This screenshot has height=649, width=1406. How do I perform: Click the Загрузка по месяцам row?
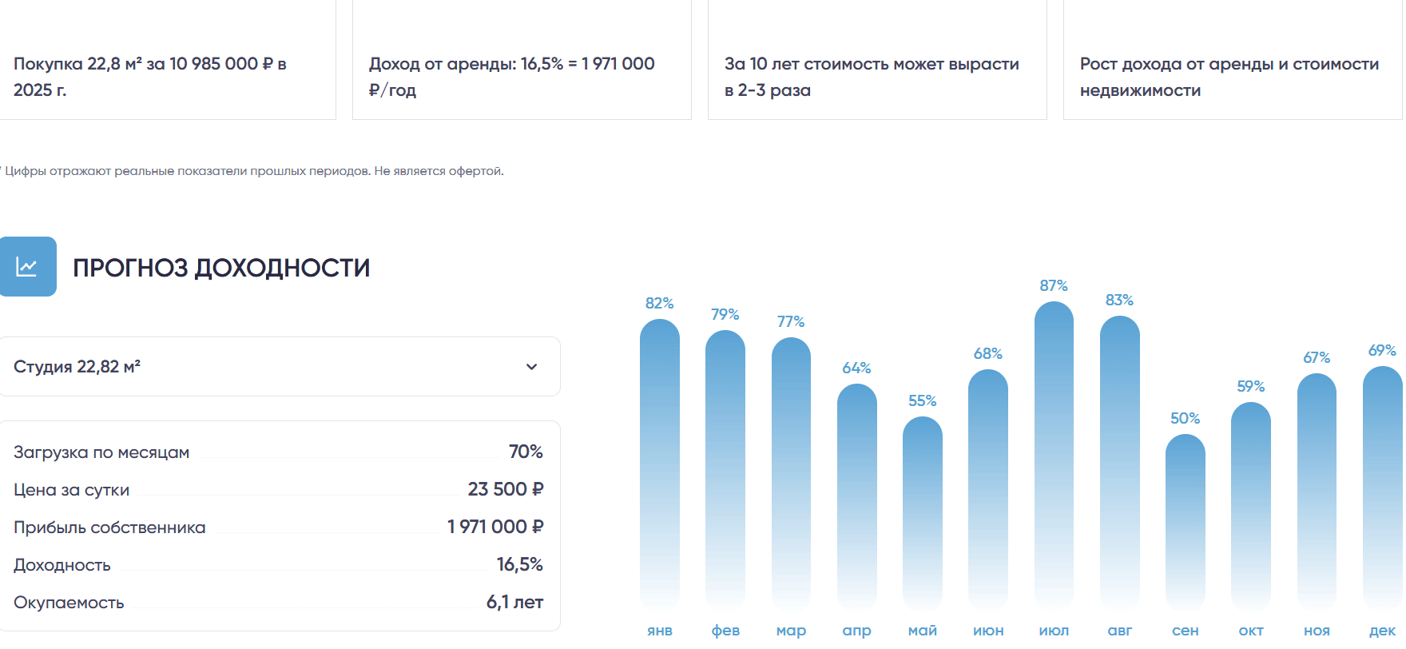click(x=278, y=452)
